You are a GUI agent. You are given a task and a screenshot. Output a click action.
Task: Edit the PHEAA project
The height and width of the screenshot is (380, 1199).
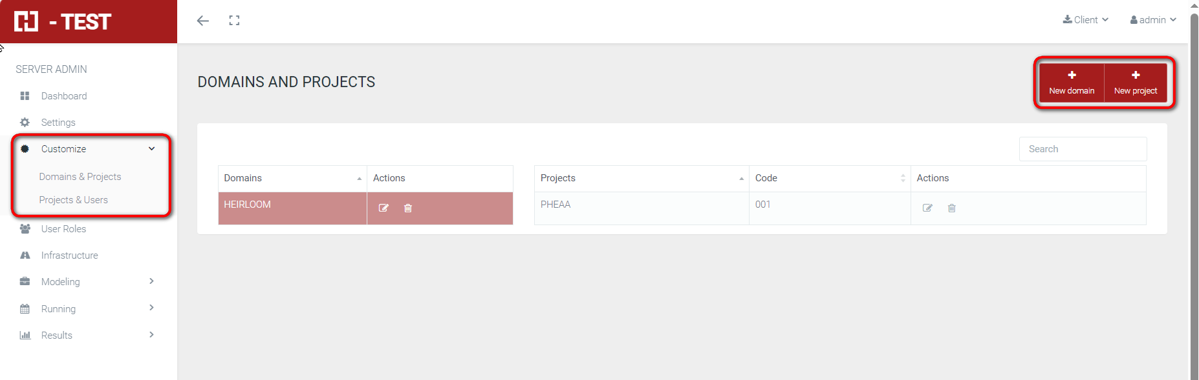[x=927, y=208]
